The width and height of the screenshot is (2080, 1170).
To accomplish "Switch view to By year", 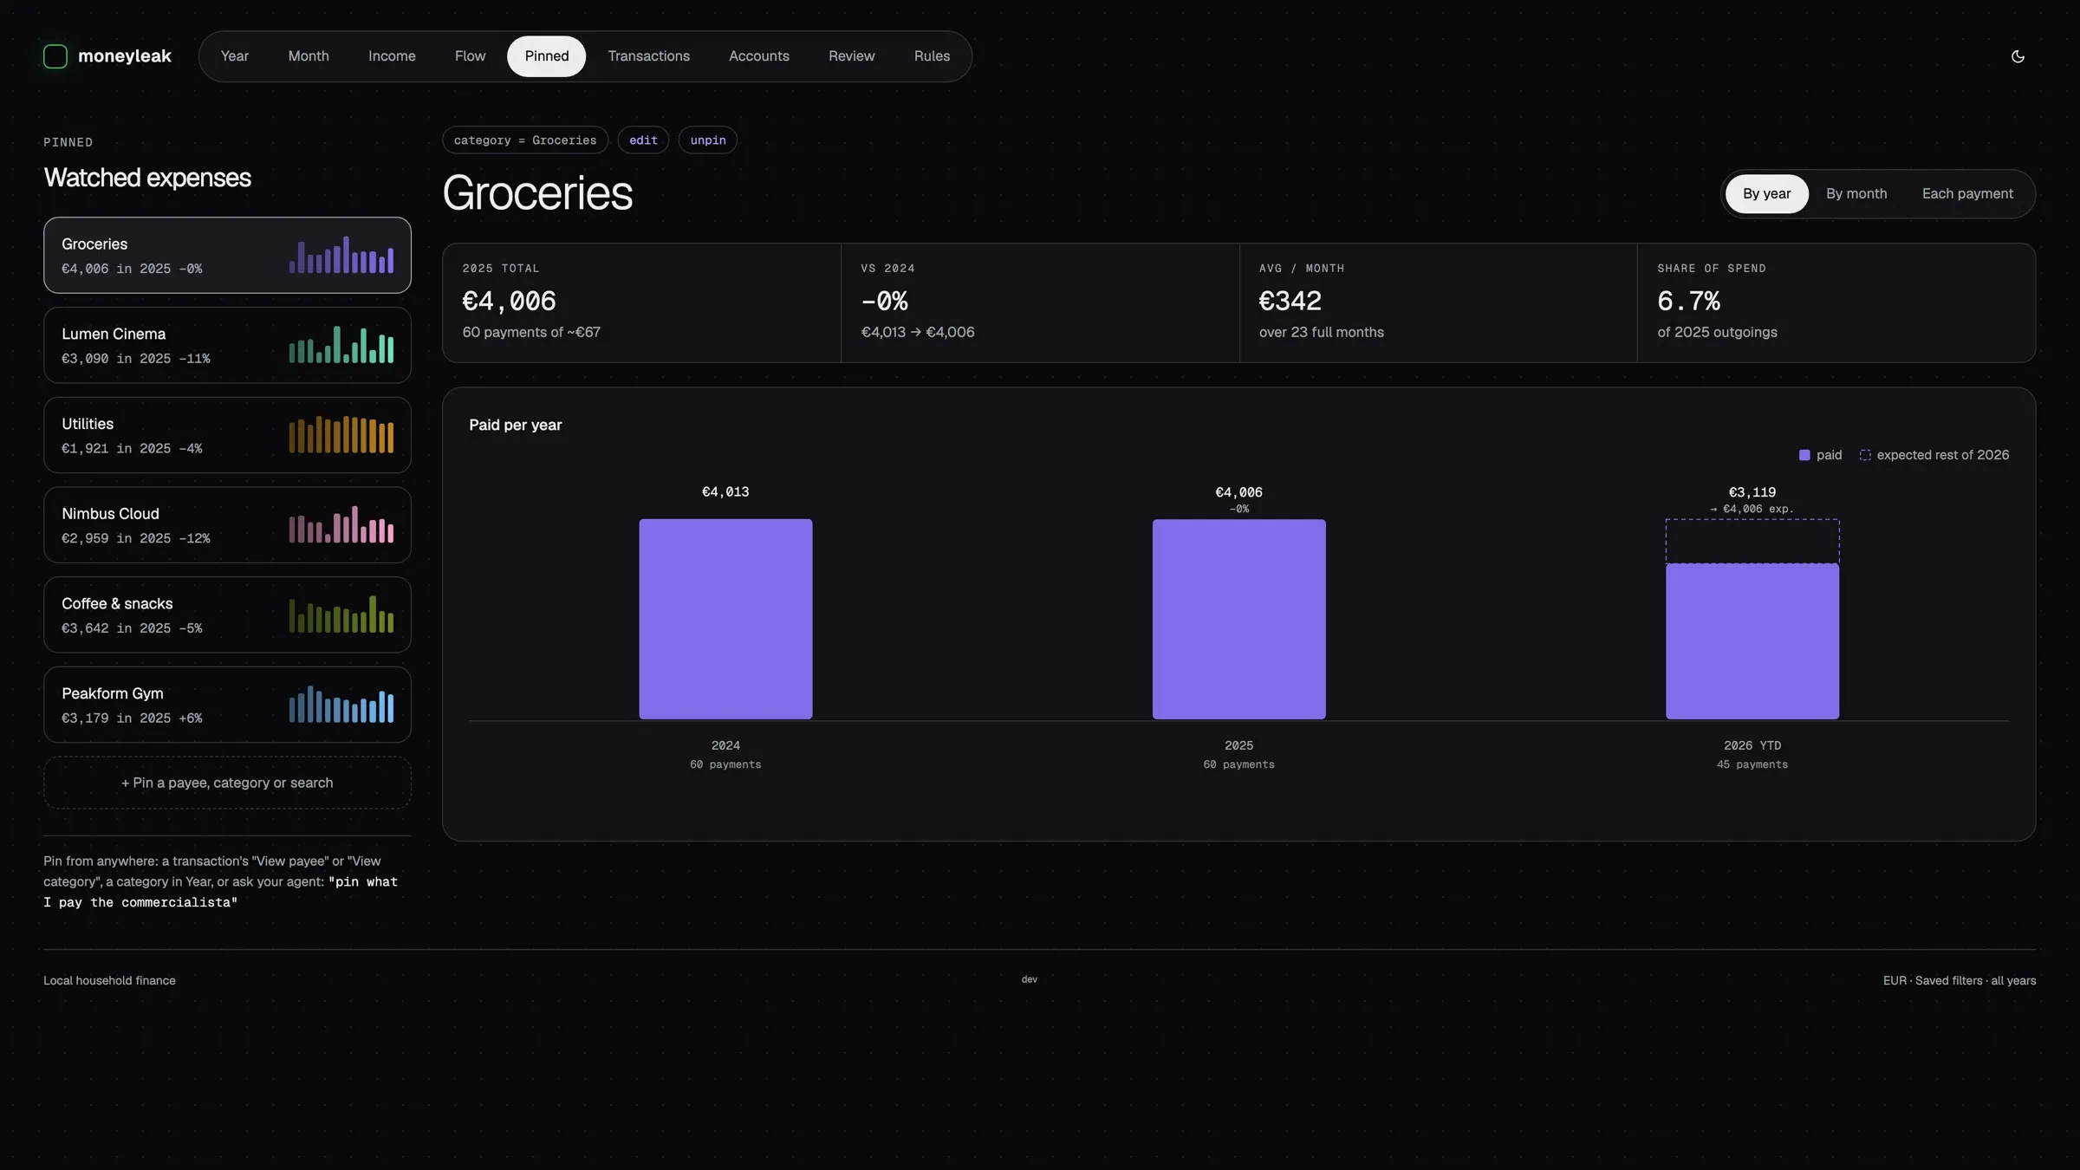I will [x=1766, y=194].
